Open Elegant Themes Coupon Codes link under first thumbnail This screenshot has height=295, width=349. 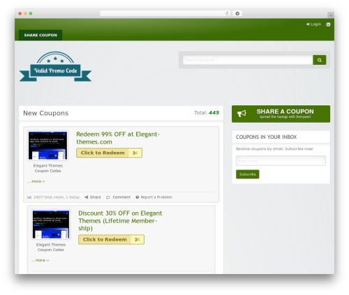pos(47,168)
